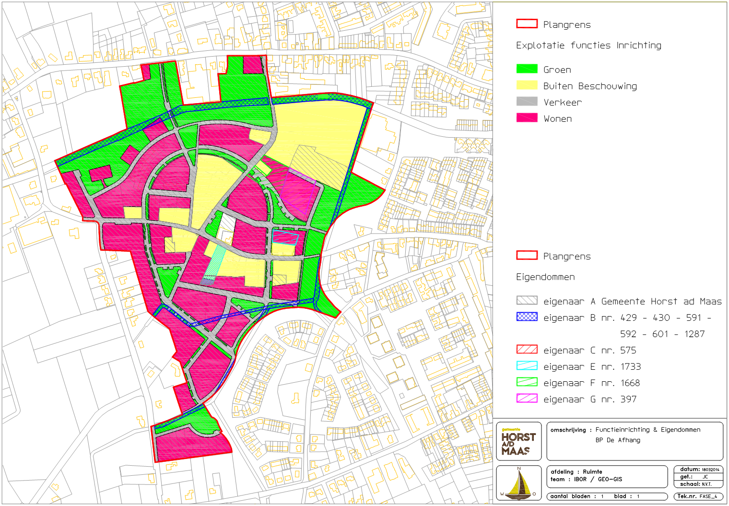Click the label 'eigenaar A Gemeente Horst ad Maas'
729x506 pixels.
(633, 302)
